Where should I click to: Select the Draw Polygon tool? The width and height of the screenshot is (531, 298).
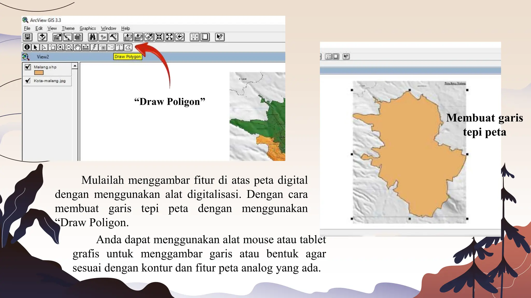coord(128,47)
